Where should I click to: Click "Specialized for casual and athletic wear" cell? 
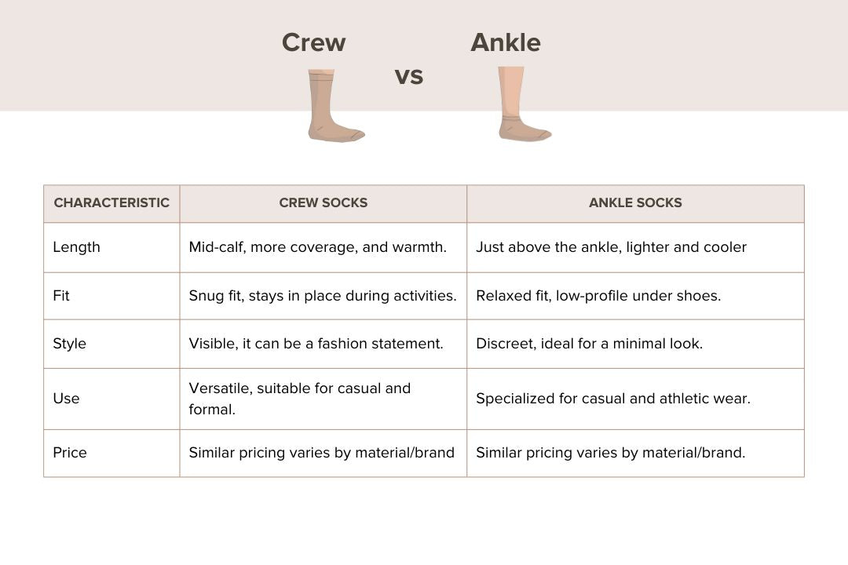coord(612,399)
